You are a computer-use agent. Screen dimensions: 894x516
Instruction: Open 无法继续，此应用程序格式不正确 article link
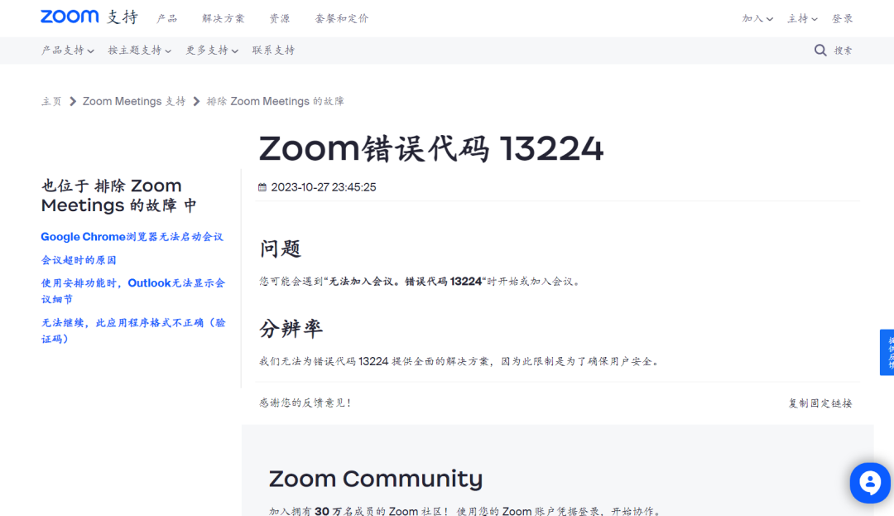pyautogui.click(x=133, y=330)
